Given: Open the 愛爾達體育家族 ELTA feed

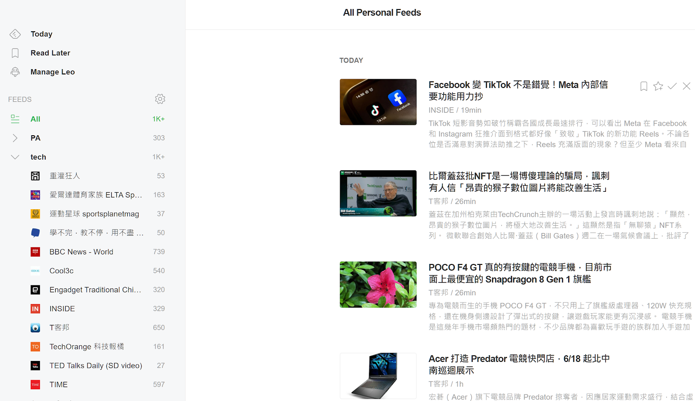Looking at the screenshot, I should [x=96, y=195].
